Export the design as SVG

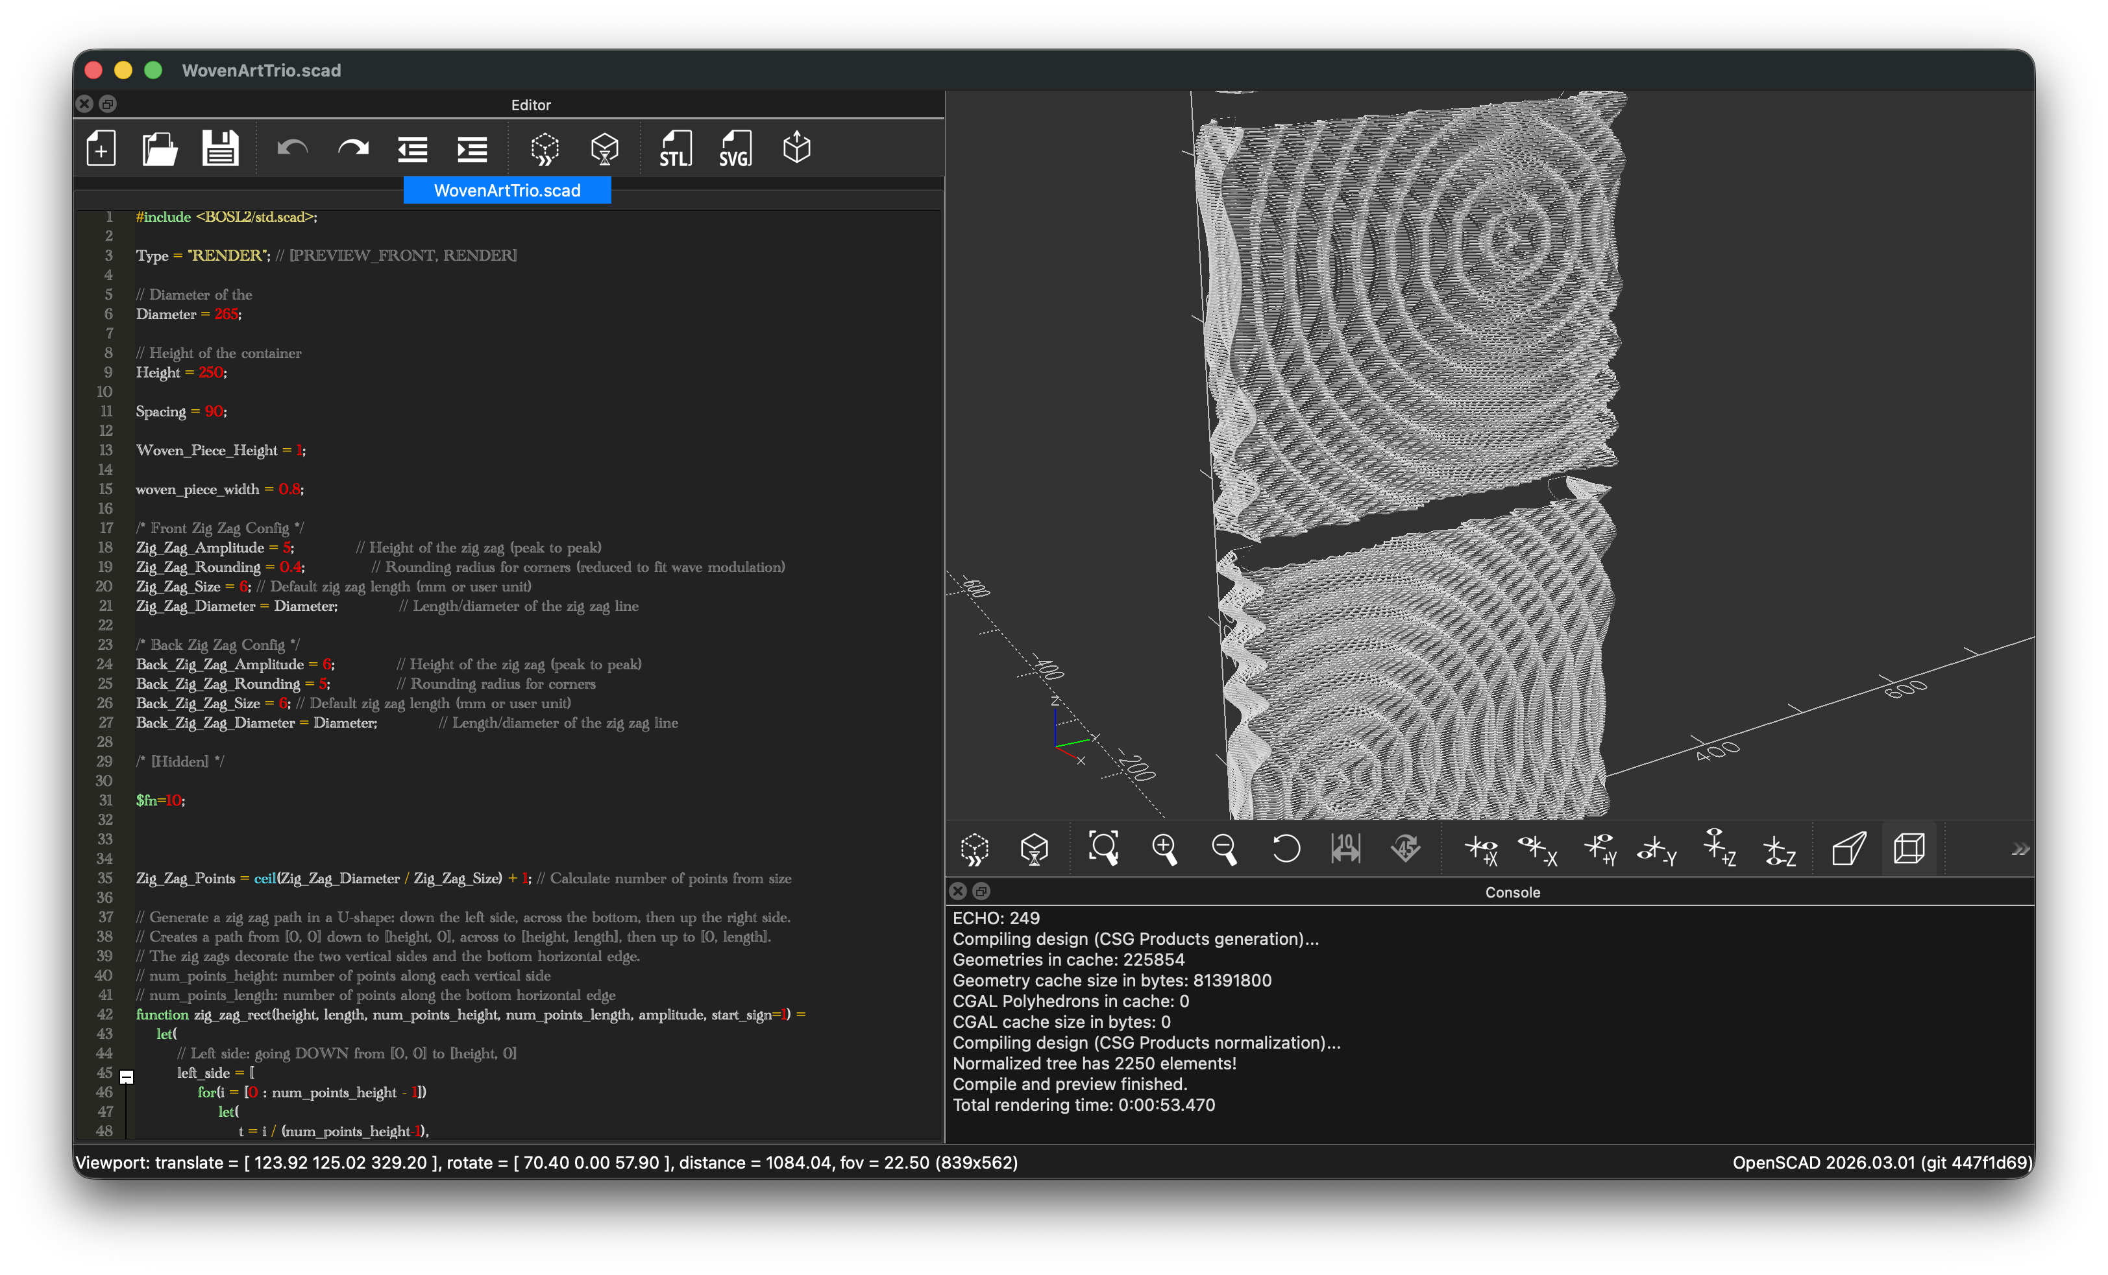coord(733,148)
